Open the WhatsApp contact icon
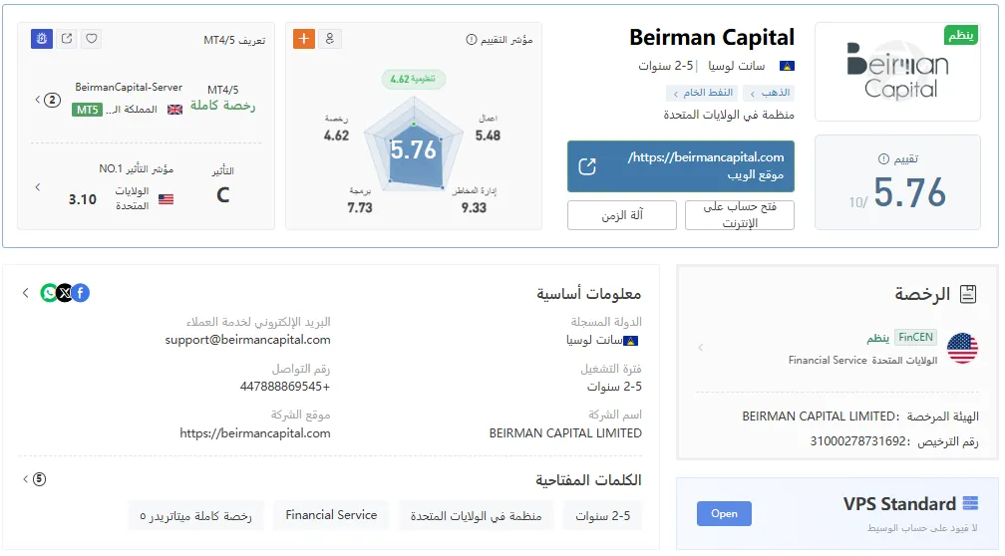Screen dimensions: 1005x556 (x=50, y=293)
